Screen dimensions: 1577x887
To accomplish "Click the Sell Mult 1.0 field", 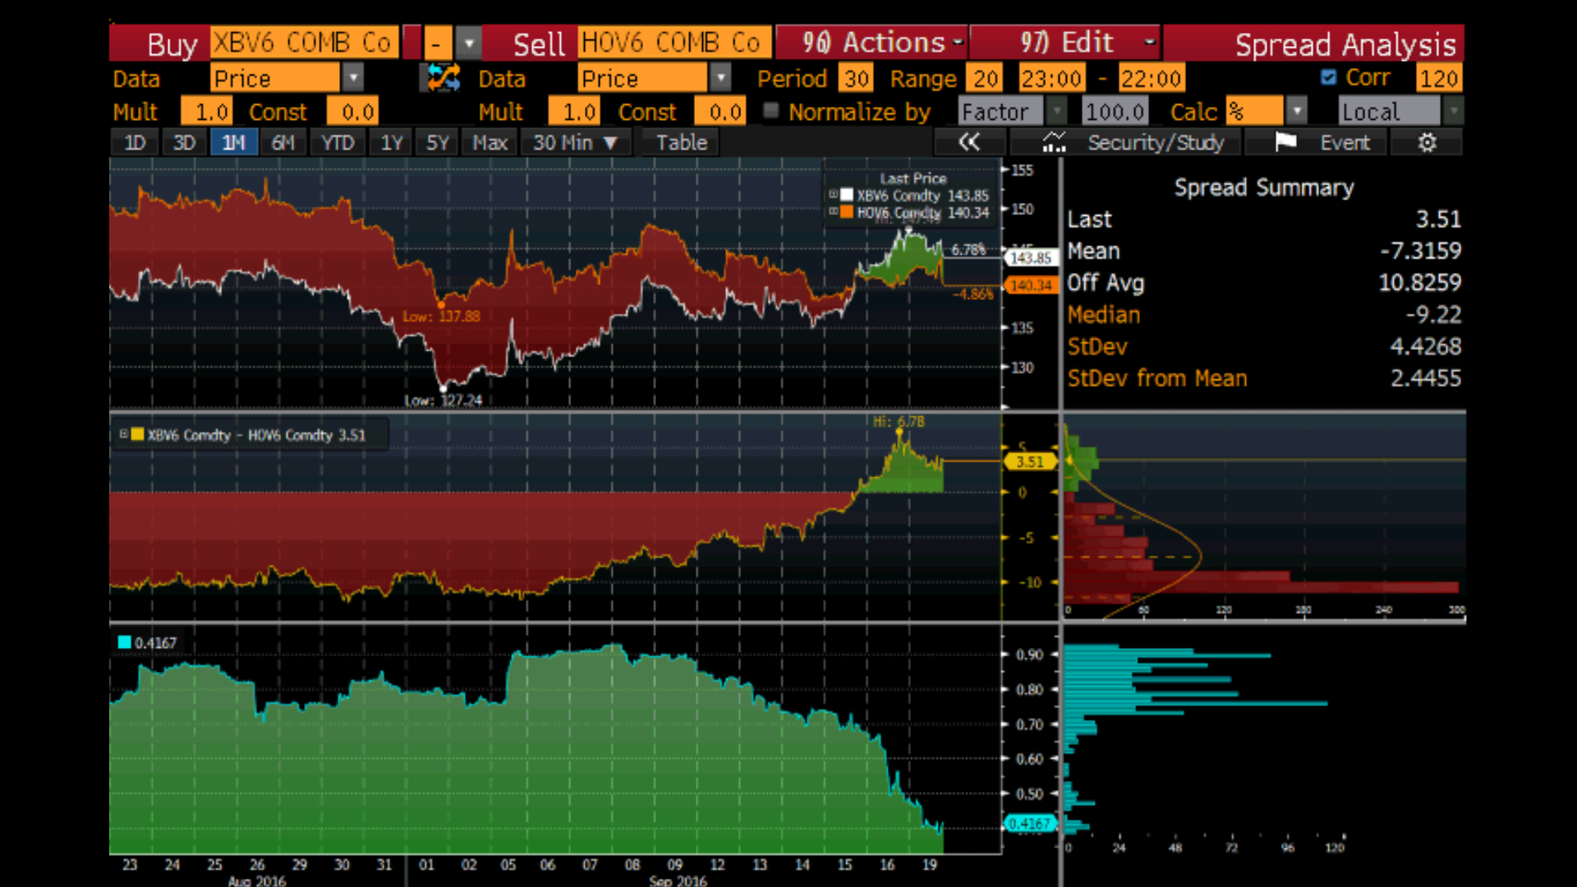I will tap(573, 111).
